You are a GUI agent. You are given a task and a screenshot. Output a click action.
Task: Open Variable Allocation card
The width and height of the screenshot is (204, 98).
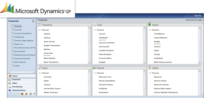tap(106, 51)
